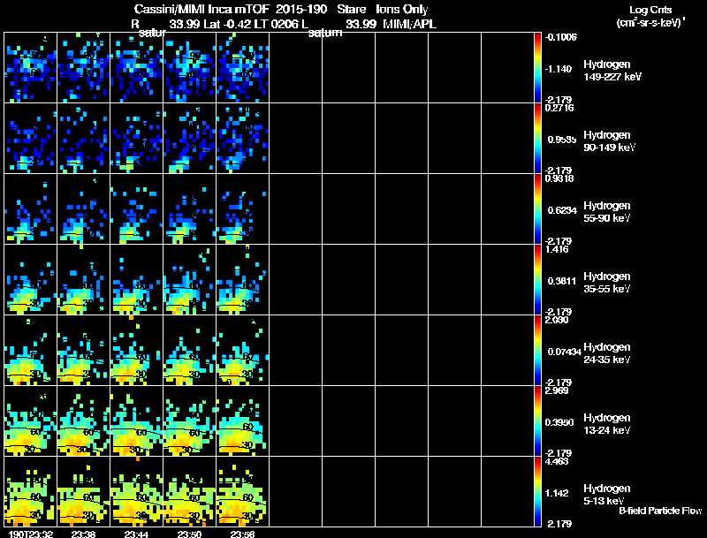Click the Hydrogen 5-13 keV row label
Viewport: 707px width, 538px height.
(607, 495)
